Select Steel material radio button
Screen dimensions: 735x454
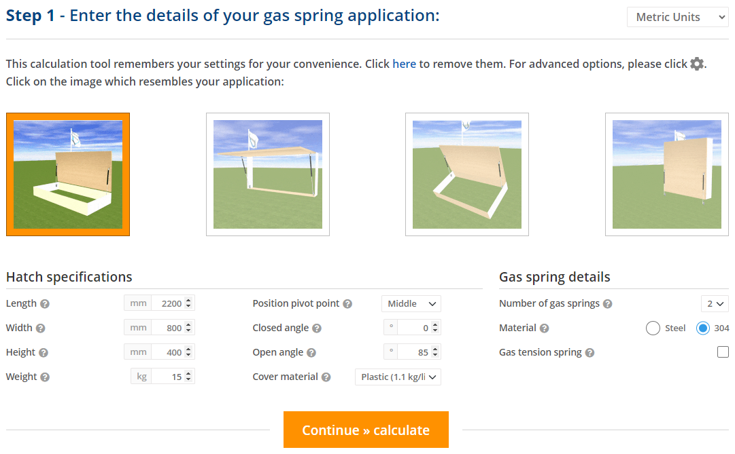click(x=653, y=328)
